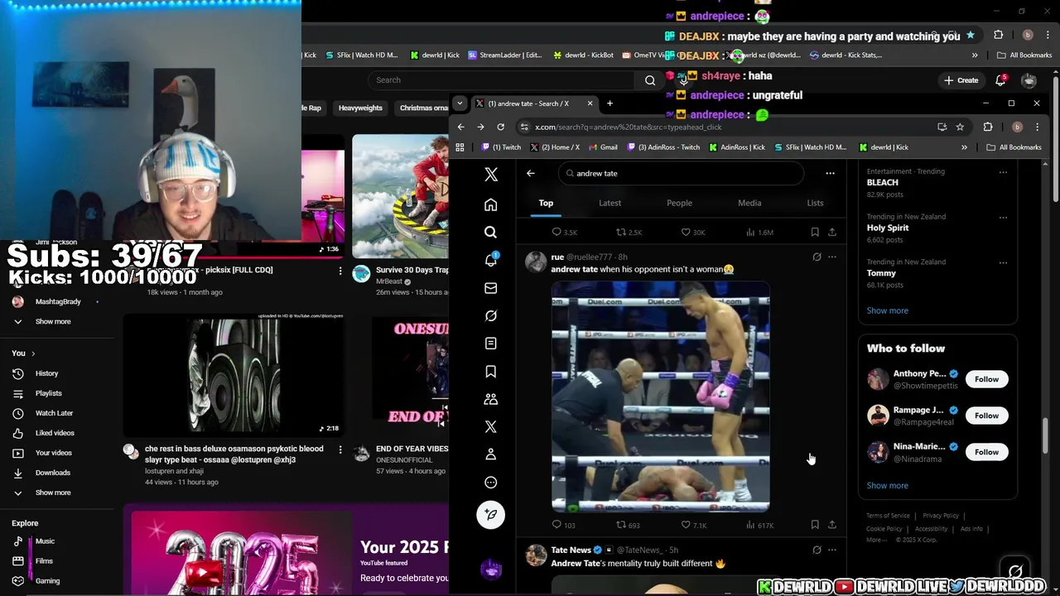Open Watch Later in YouTube sidebar
Viewport: 1060px width, 596px height.
point(55,413)
